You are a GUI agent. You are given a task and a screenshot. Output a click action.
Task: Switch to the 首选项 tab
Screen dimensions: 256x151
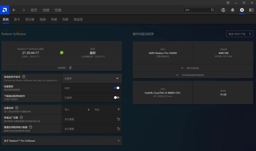78,20
